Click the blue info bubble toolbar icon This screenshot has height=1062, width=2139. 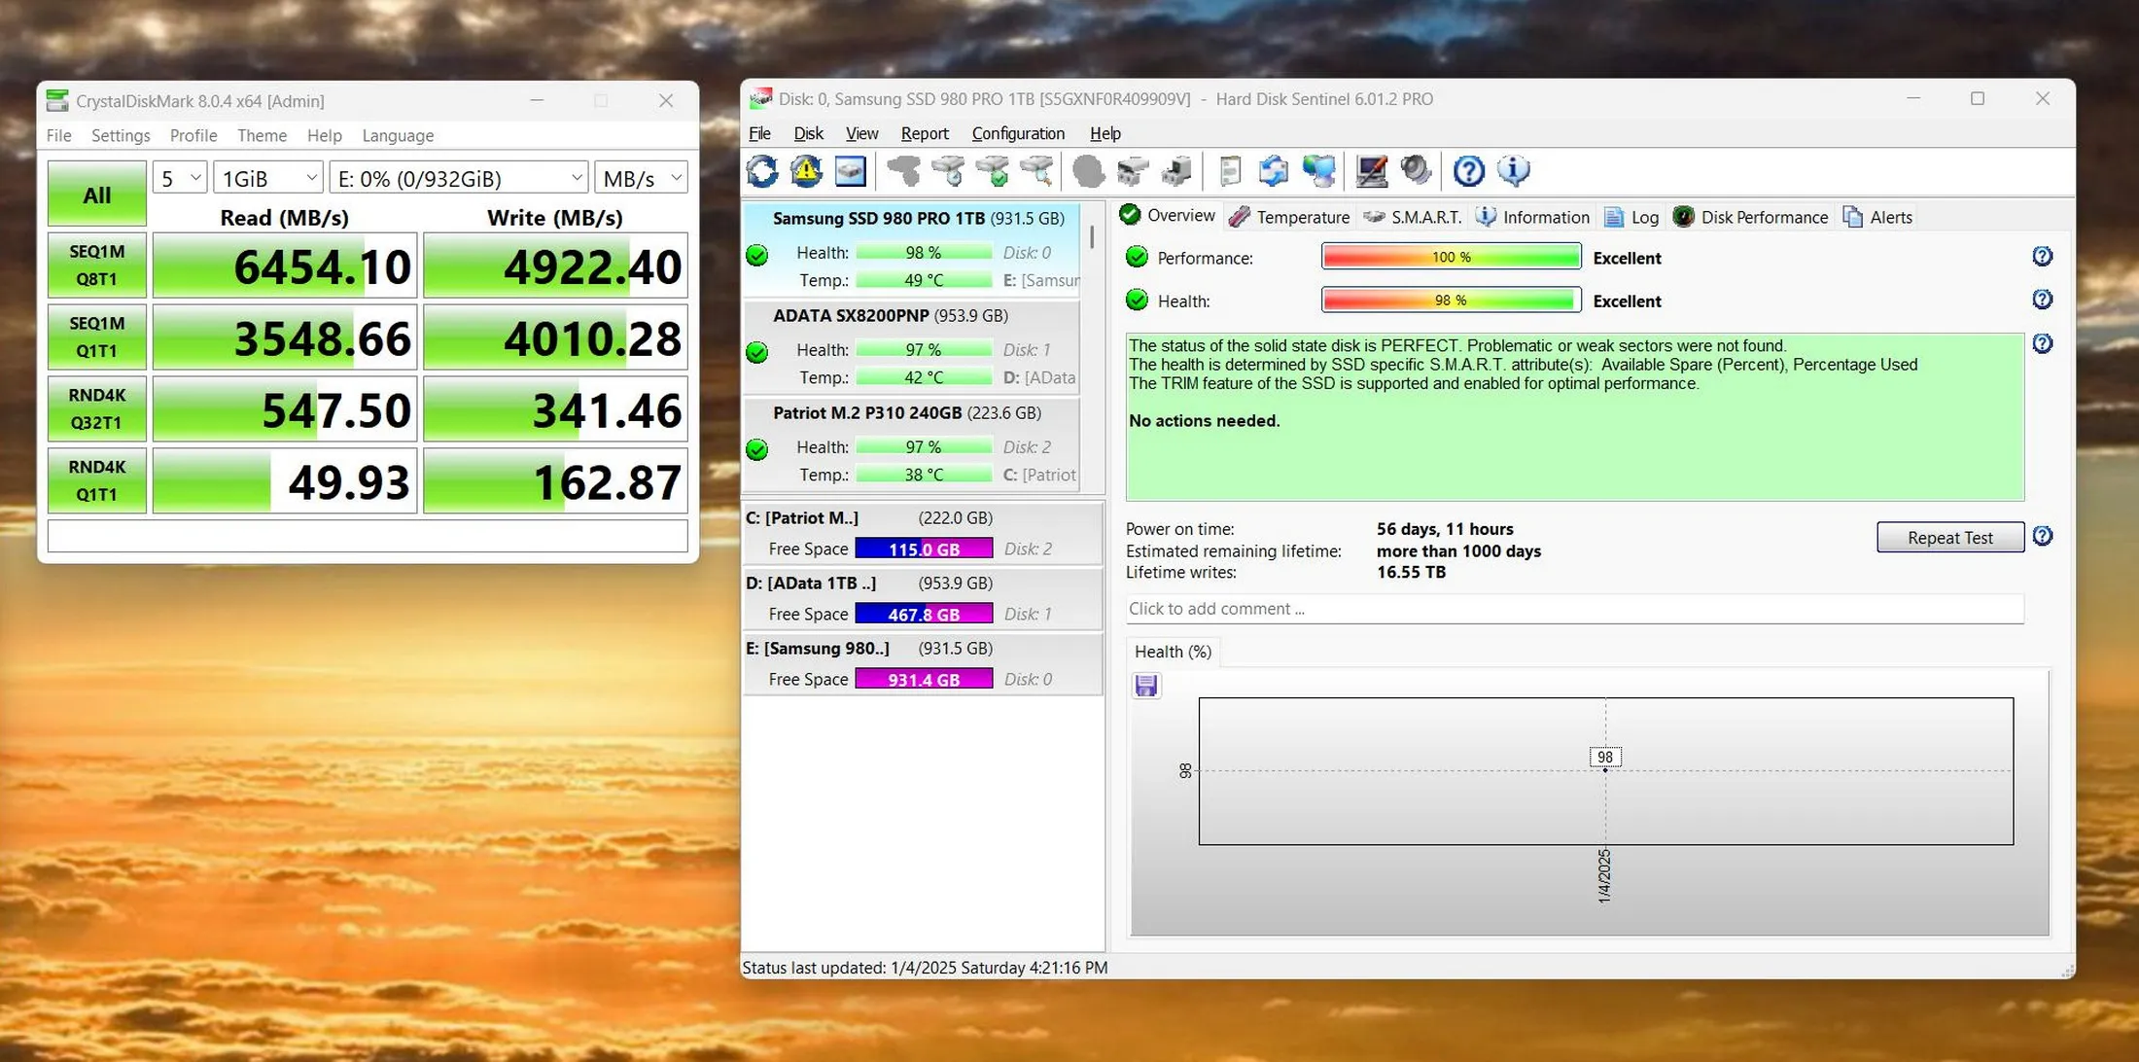point(1513,171)
